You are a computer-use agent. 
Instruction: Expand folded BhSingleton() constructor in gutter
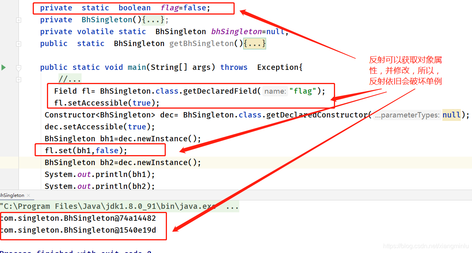(x=18, y=20)
